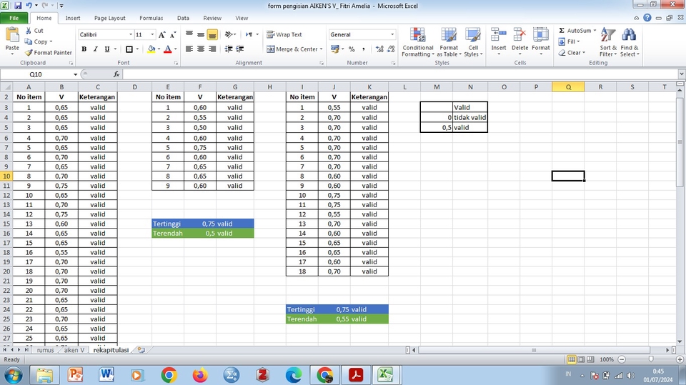The width and height of the screenshot is (686, 385).
Task: Open the font name Calibri dropdown
Action: (x=130, y=34)
